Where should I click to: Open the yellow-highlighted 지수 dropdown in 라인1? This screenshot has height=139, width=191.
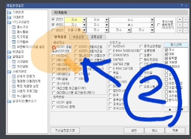pos(84,20)
